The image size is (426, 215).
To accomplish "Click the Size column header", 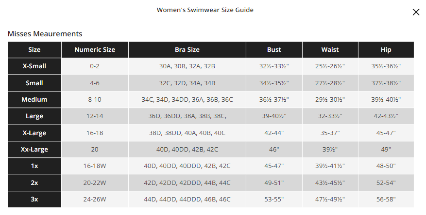I will click(34, 50).
